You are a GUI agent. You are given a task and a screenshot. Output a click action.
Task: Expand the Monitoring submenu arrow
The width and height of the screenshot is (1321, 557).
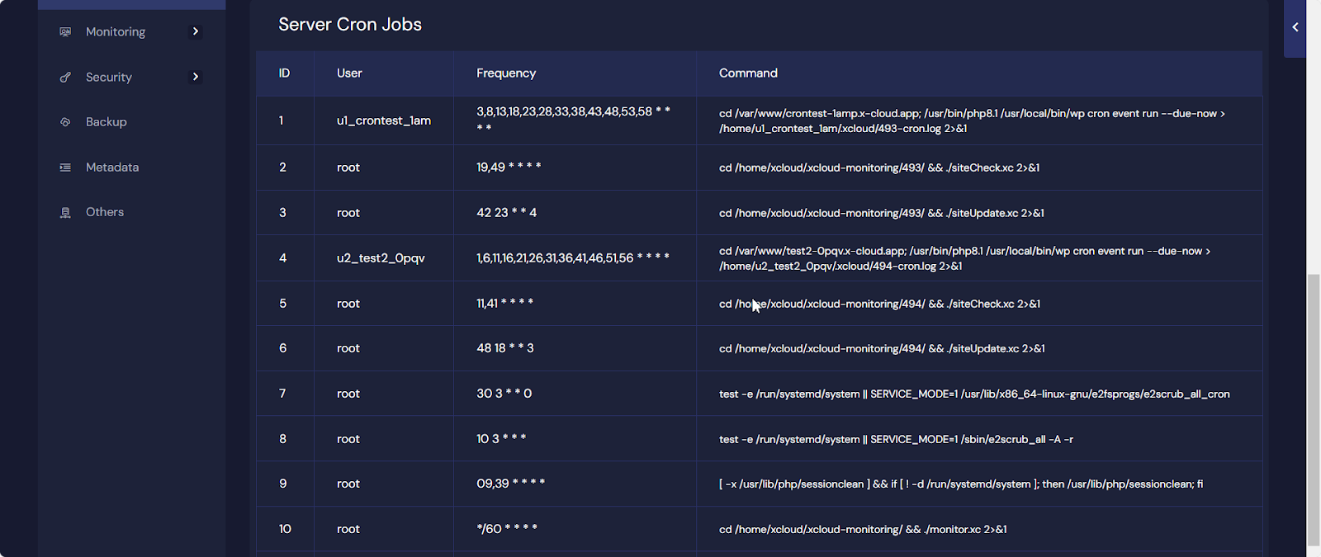tap(196, 31)
